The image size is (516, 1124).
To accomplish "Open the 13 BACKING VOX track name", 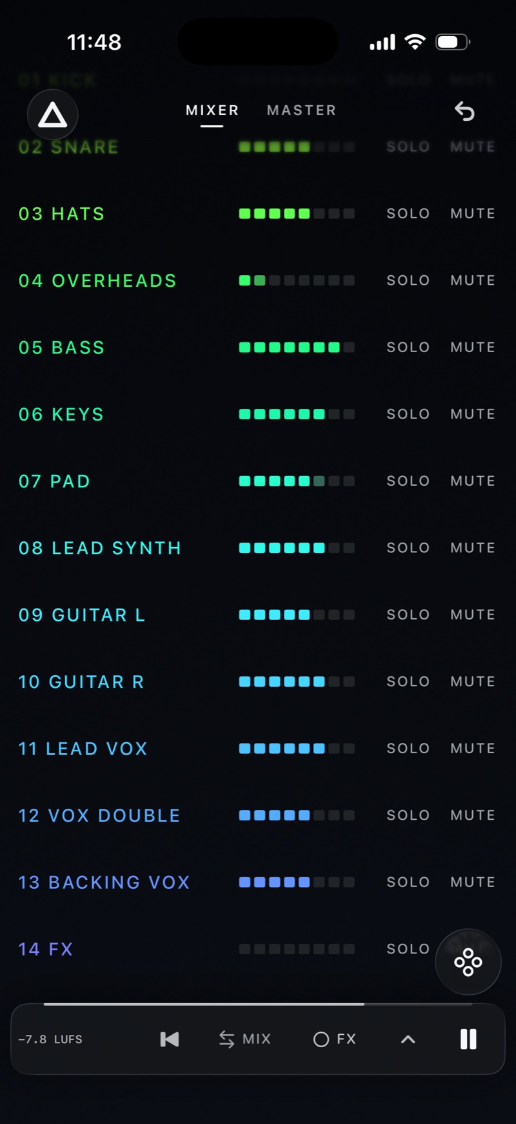I will click(x=104, y=882).
